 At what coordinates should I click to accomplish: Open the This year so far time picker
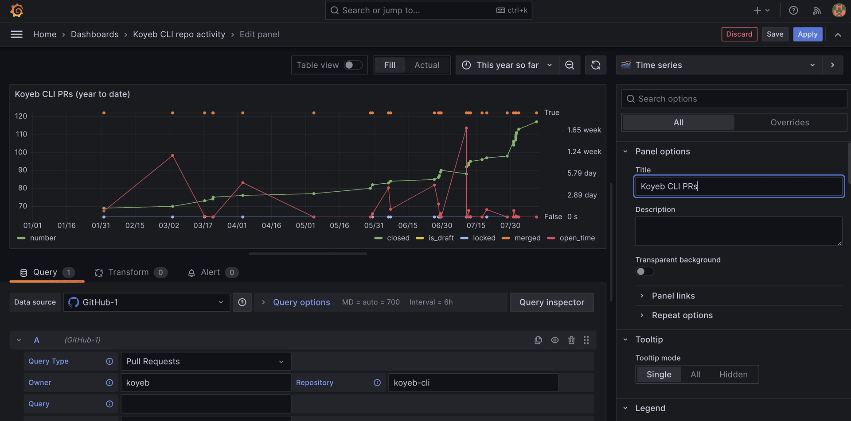click(x=507, y=65)
